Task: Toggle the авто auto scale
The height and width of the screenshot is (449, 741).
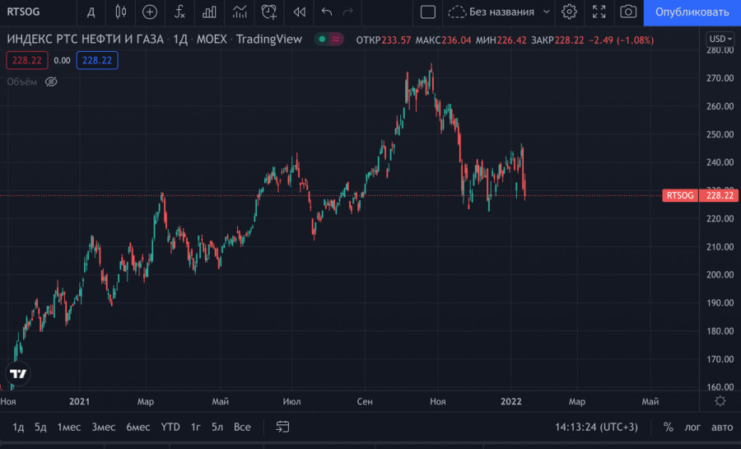Action: pyautogui.click(x=722, y=427)
